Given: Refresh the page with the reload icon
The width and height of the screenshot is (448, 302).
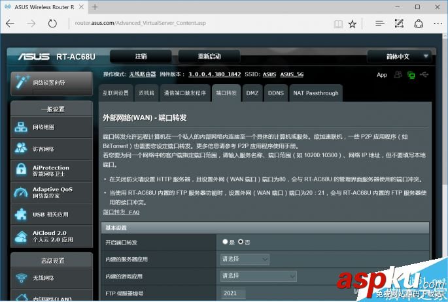Looking at the screenshot, I should point(52,23).
